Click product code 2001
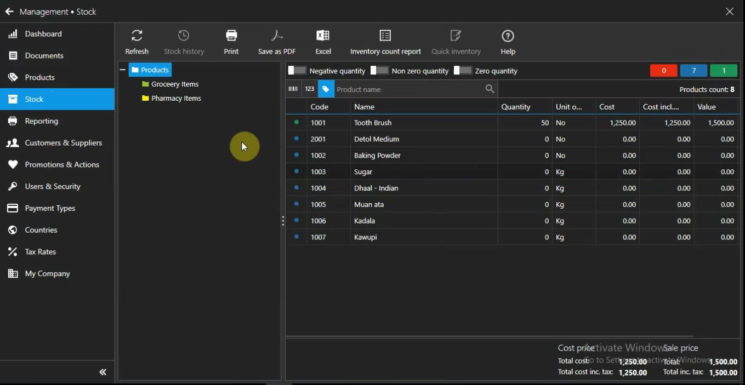 319,139
